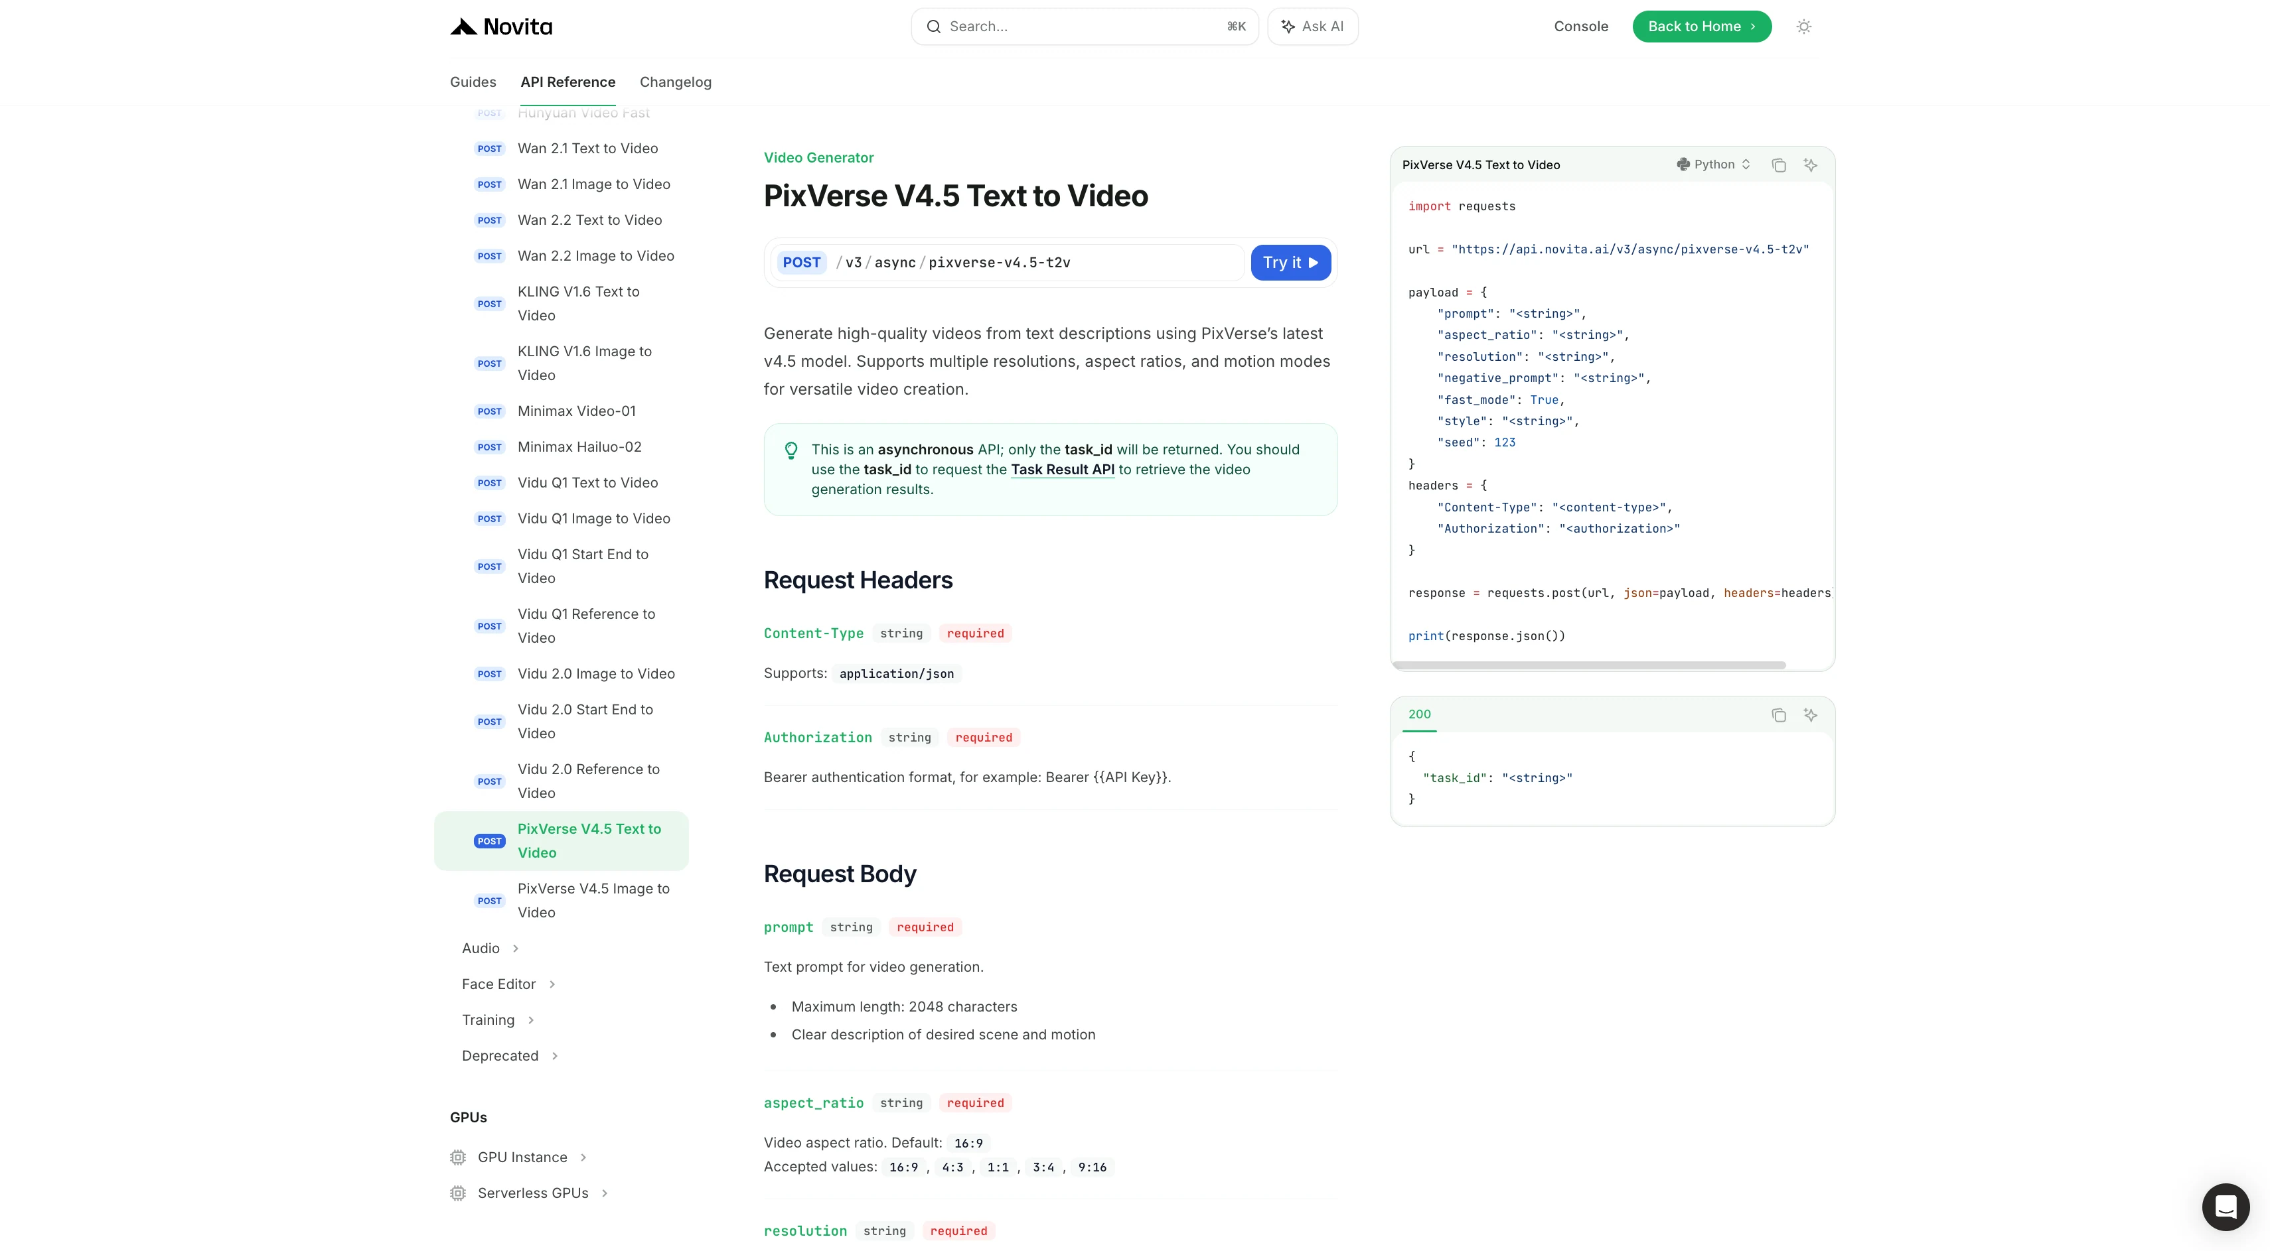
Task: Expand the Face Editor section
Action: (508, 984)
